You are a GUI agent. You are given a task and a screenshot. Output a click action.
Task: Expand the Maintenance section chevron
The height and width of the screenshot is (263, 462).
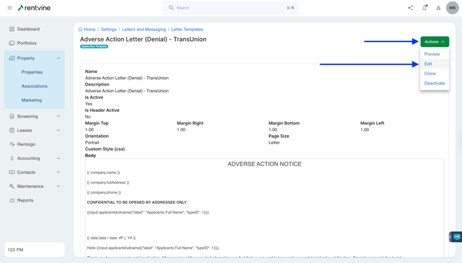point(58,186)
